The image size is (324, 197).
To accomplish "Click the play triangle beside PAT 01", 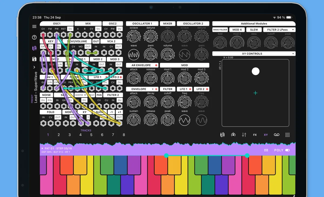I will point(42,148).
